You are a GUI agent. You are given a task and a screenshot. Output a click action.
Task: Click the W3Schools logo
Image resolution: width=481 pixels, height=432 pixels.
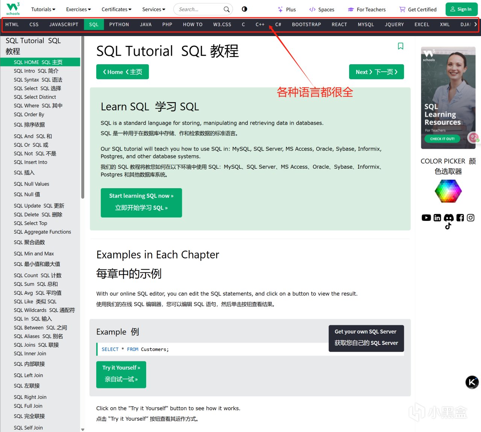pyautogui.click(x=13, y=9)
